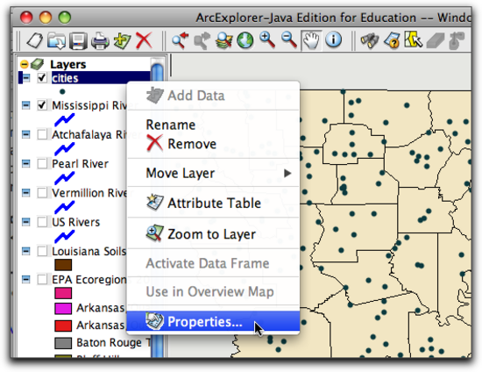Save the project using the floppy disk icon
This screenshot has height=372, width=482.
point(78,41)
